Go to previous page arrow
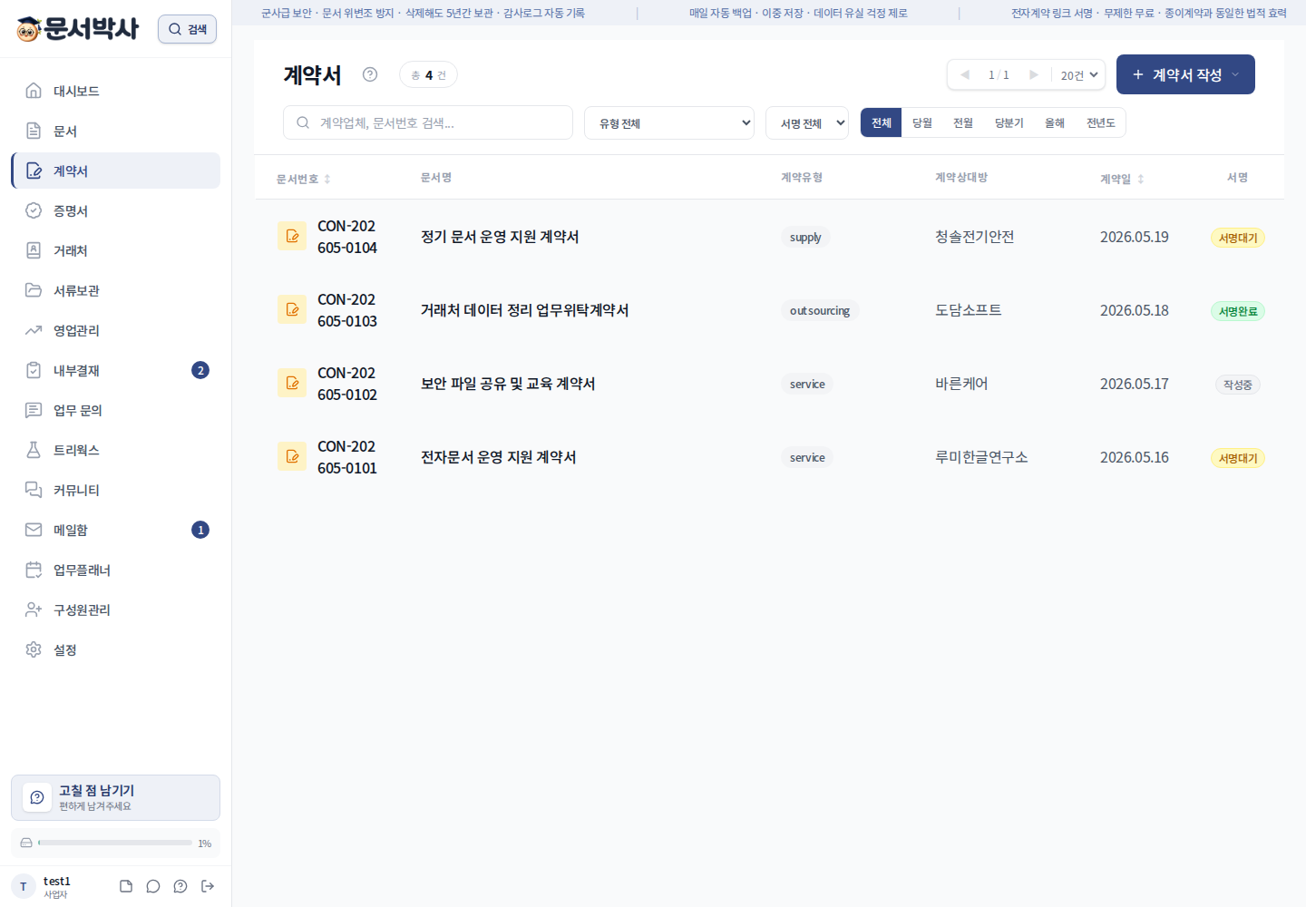The height and width of the screenshot is (907, 1306). coord(965,74)
